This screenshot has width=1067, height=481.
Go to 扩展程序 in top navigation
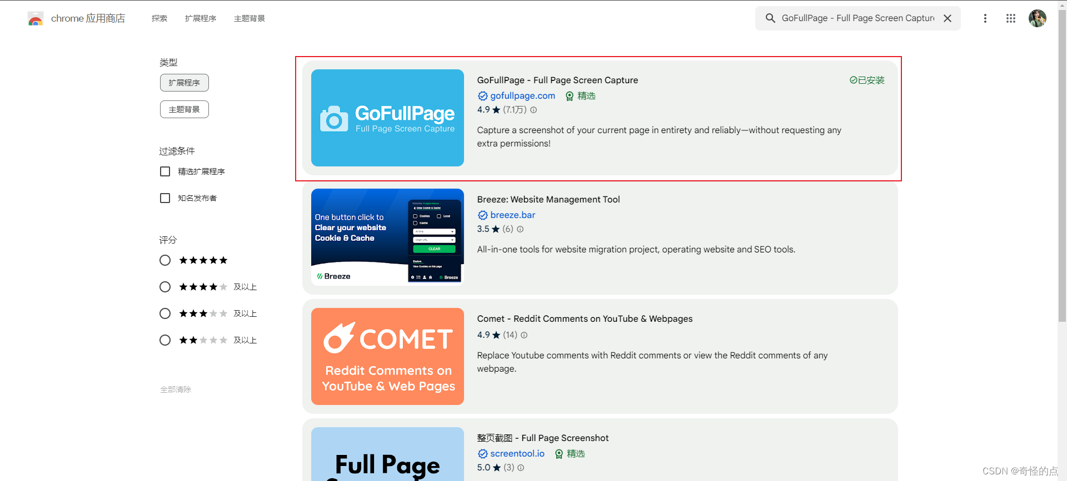pos(201,18)
